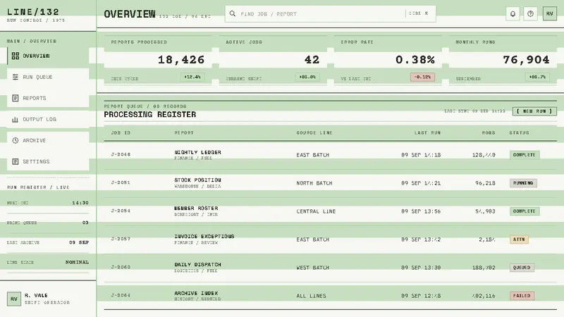Select job ID J-2051
Image resolution: width=564 pixels, height=317 pixels.
(121, 182)
